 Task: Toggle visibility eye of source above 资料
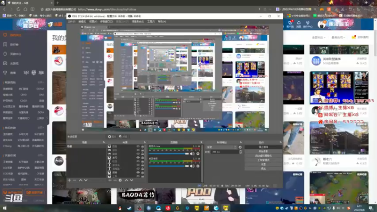(138, 169)
